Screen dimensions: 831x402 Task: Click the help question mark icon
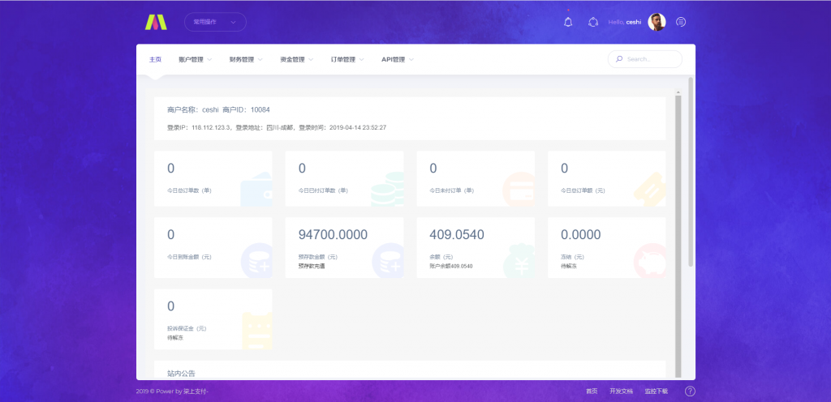[689, 391]
